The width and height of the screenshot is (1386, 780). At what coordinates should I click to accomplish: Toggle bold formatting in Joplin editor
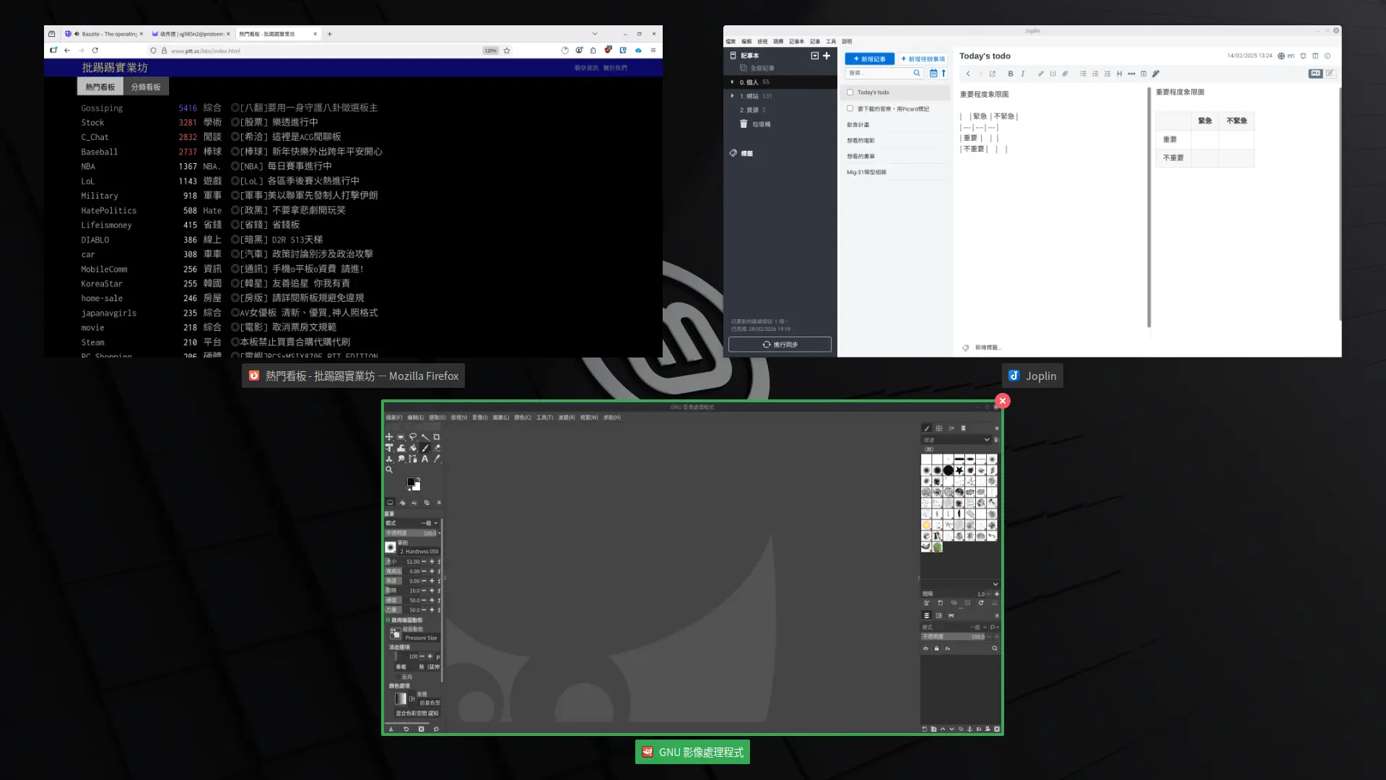[x=1011, y=73]
